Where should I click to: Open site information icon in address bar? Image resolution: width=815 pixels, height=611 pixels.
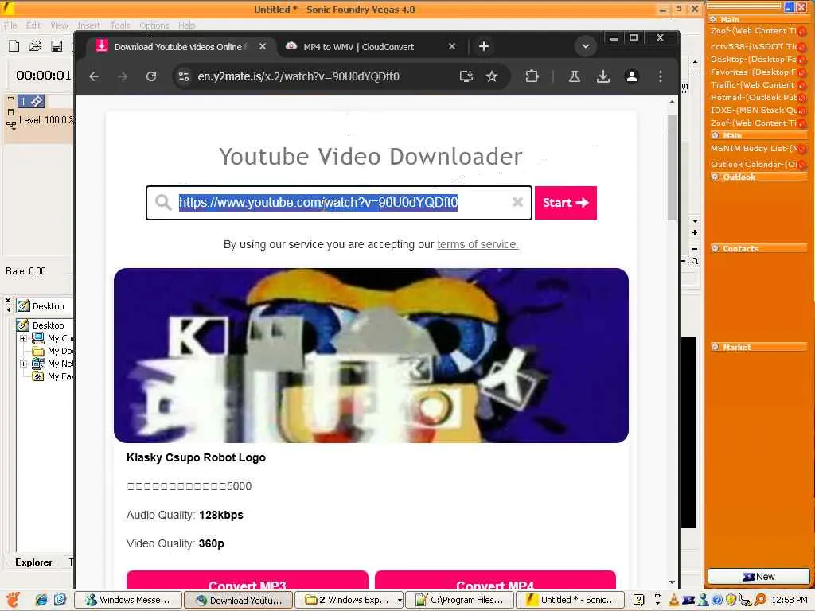coord(184,76)
